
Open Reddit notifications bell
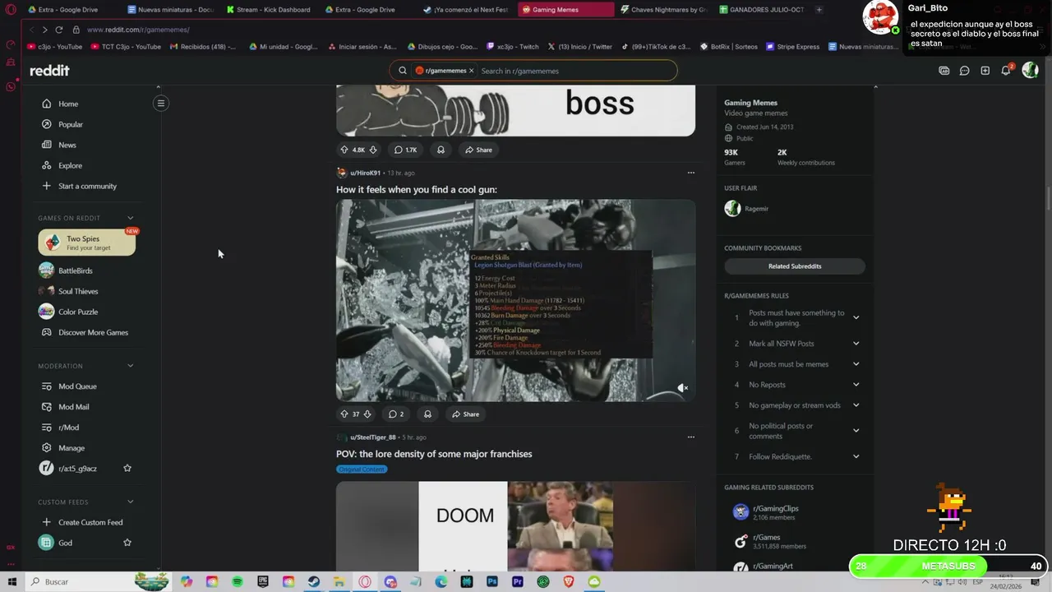point(1005,71)
